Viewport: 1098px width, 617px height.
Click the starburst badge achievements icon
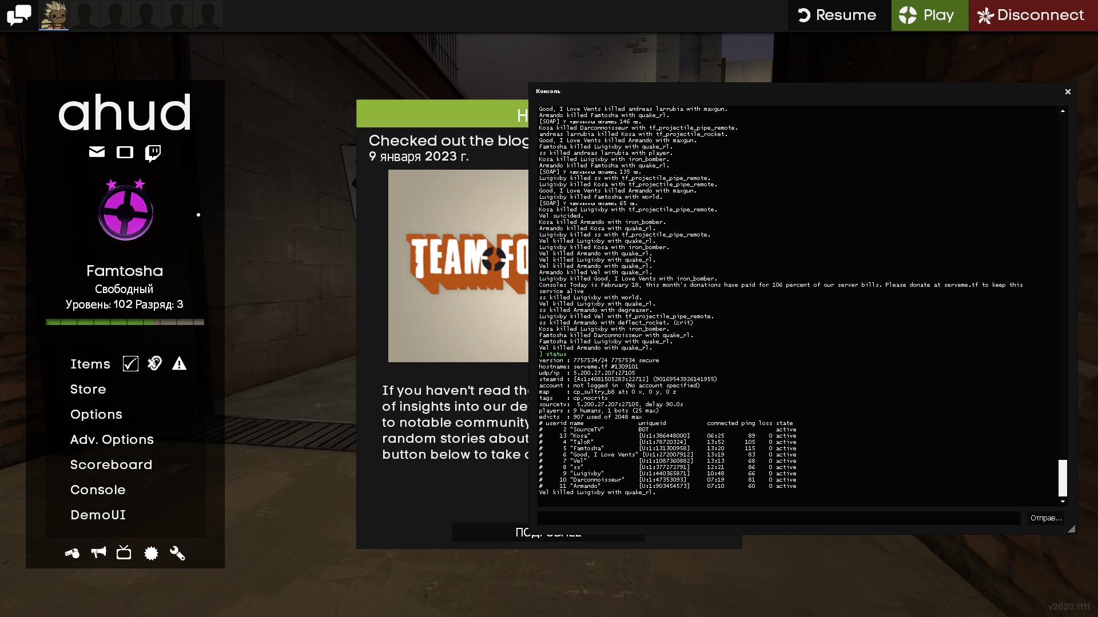(x=151, y=553)
